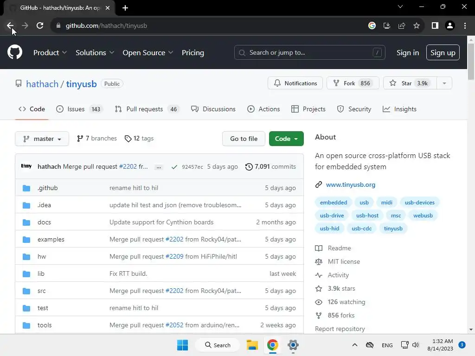475x356 pixels.
Task: Select the Code tab
Action: (x=32, y=109)
